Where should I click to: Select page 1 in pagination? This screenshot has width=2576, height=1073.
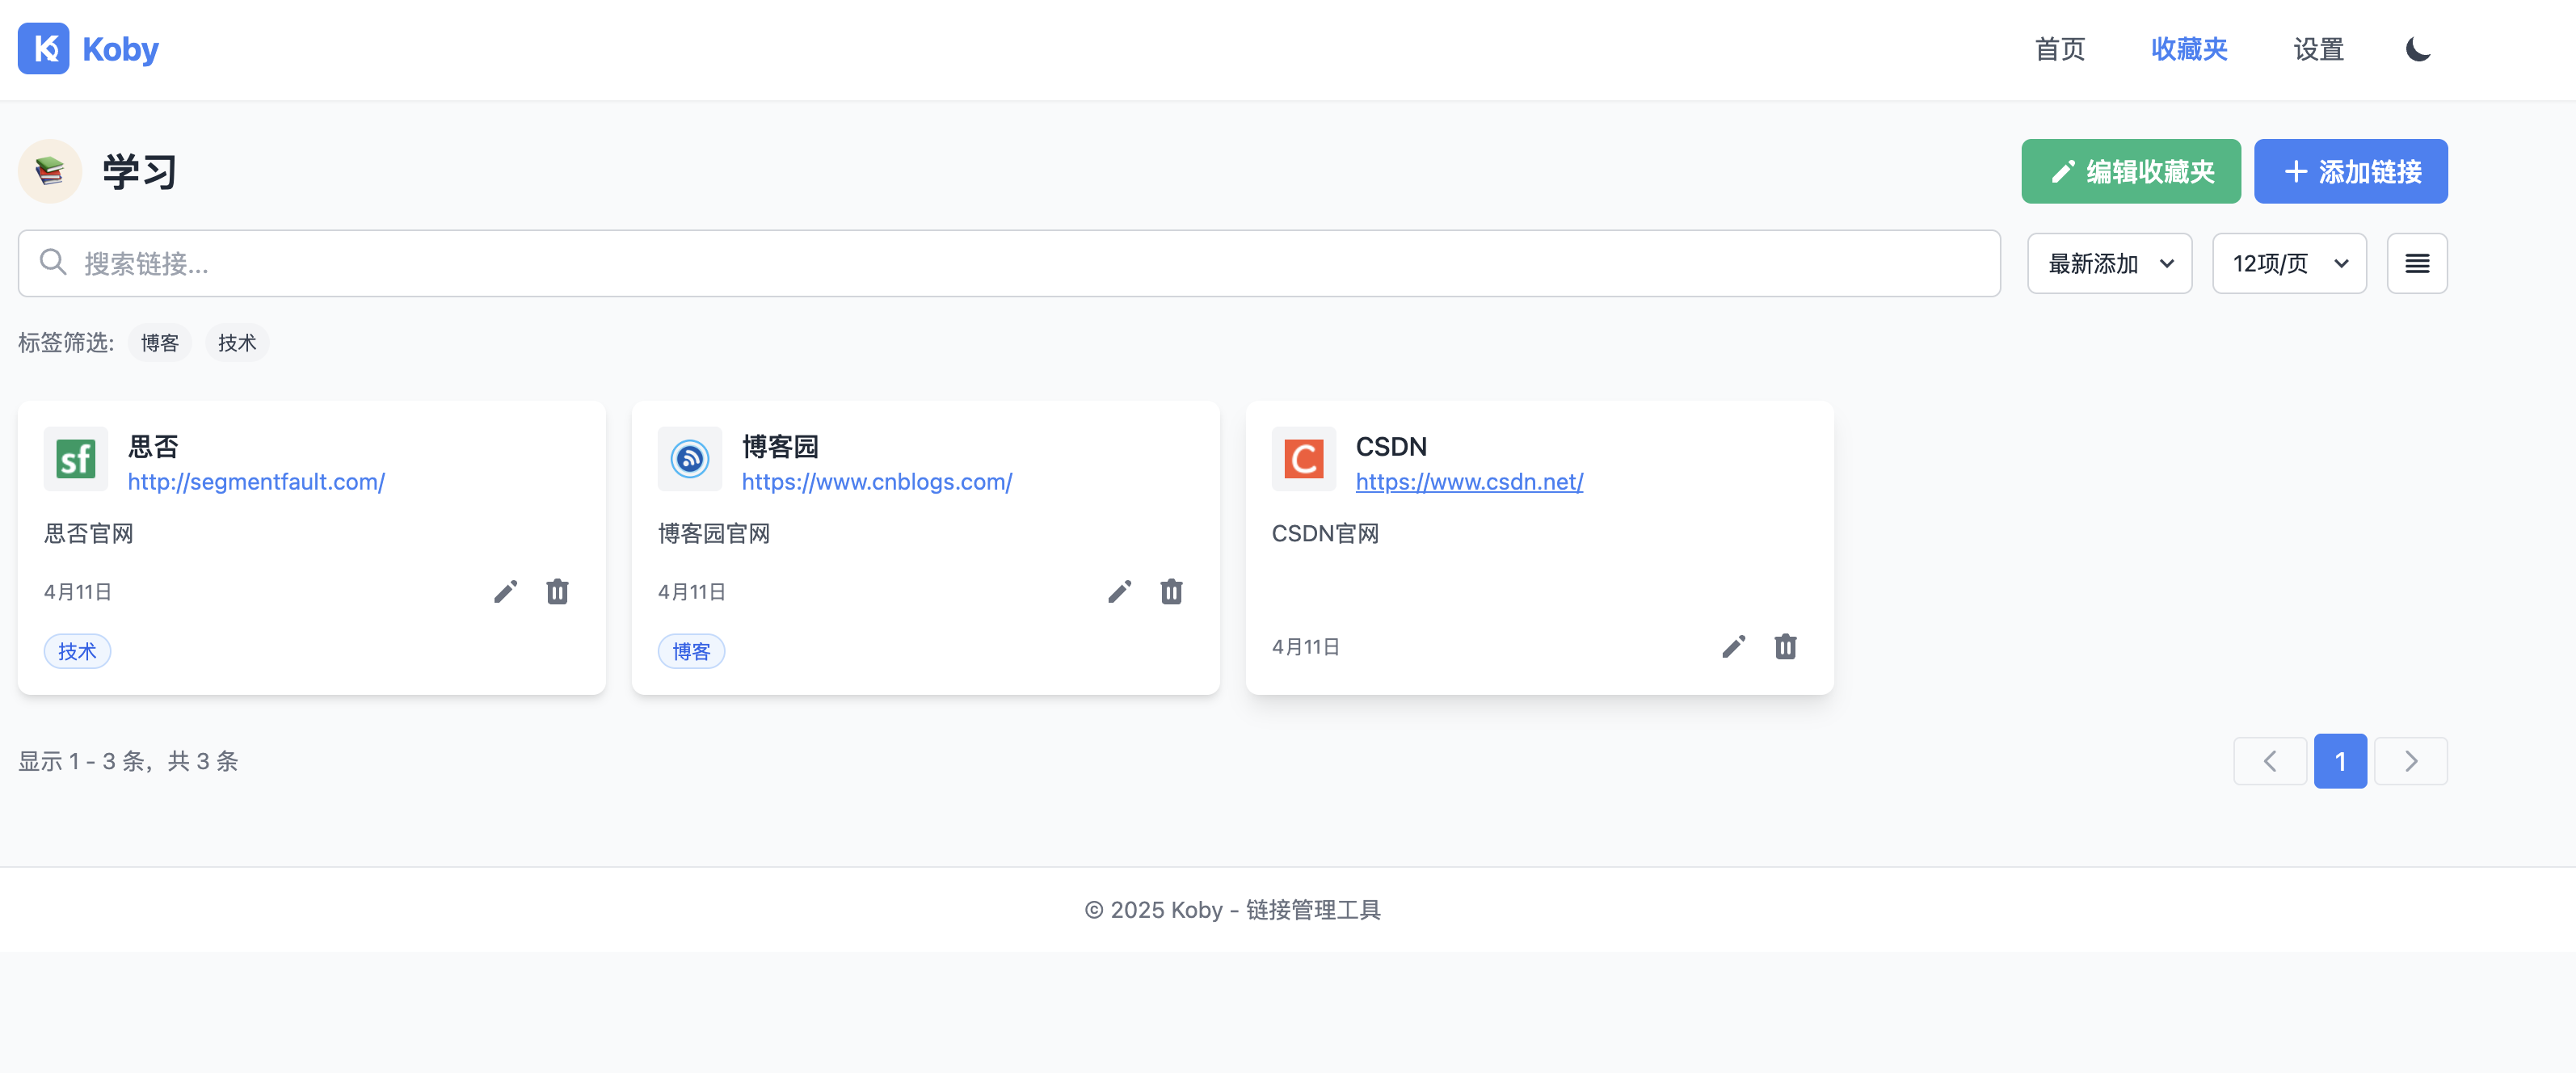(2340, 761)
